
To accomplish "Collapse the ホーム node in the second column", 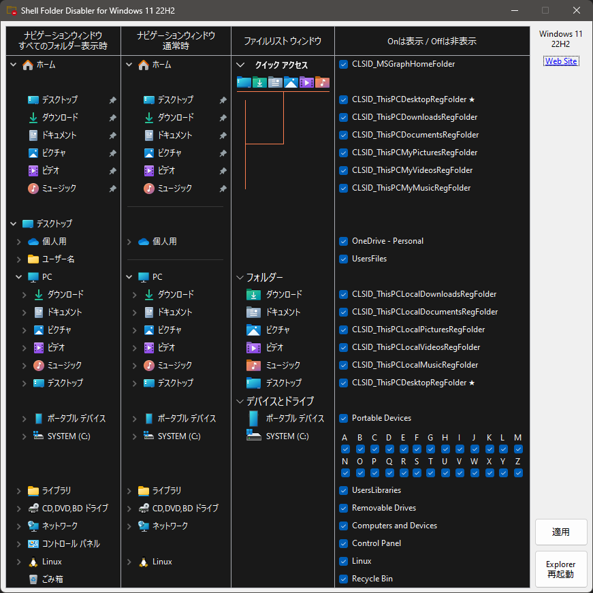I will (x=129, y=65).
